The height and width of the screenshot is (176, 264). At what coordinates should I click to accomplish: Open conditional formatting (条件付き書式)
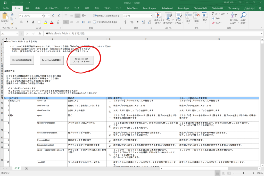(x=158, y=18)
